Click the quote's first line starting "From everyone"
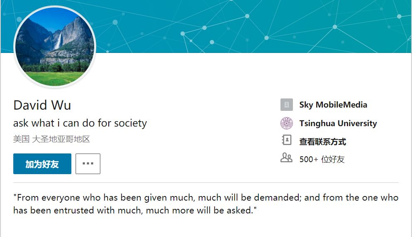412x237 pixels. 206,198
